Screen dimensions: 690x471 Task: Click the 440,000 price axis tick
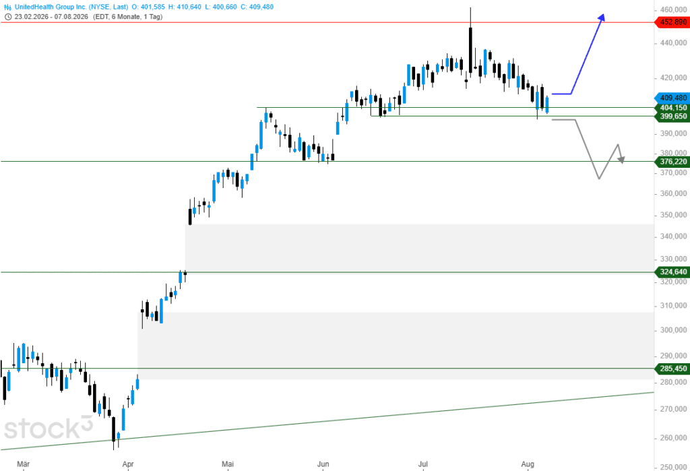(673, 42)
